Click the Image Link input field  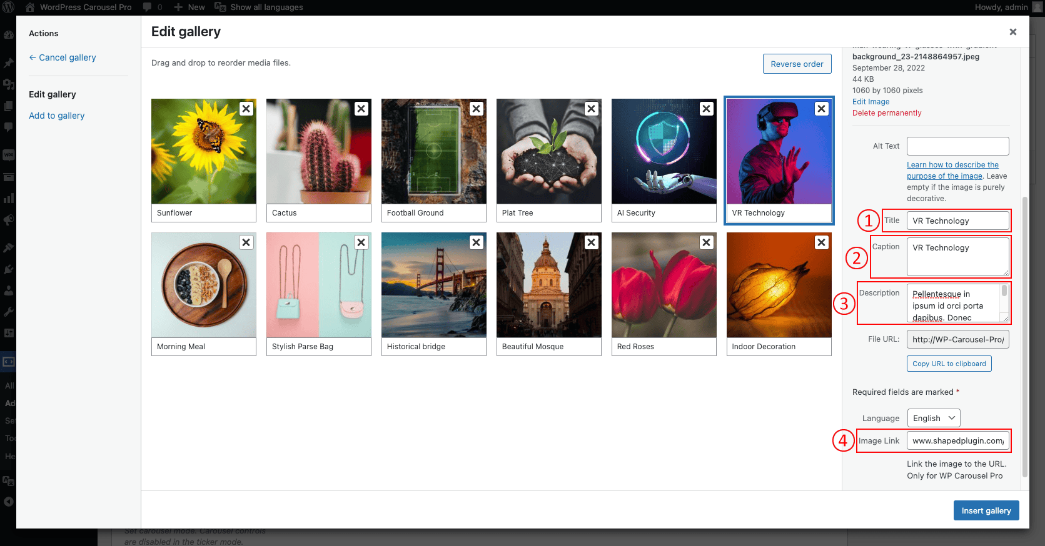pyautogui.click(x=957, y=440)
